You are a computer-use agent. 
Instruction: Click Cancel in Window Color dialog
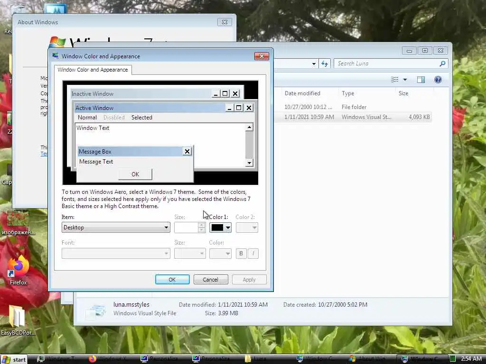pyautogui.click(x=210, y=280)
